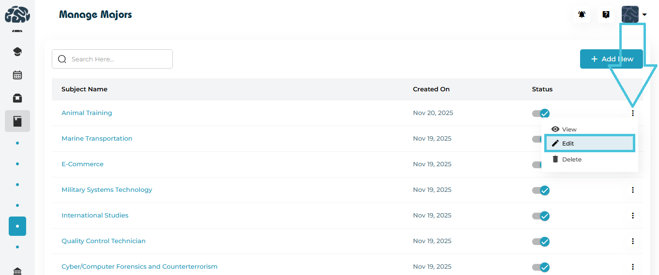Toggle status for Military Systems Technology

coord(541,190)
